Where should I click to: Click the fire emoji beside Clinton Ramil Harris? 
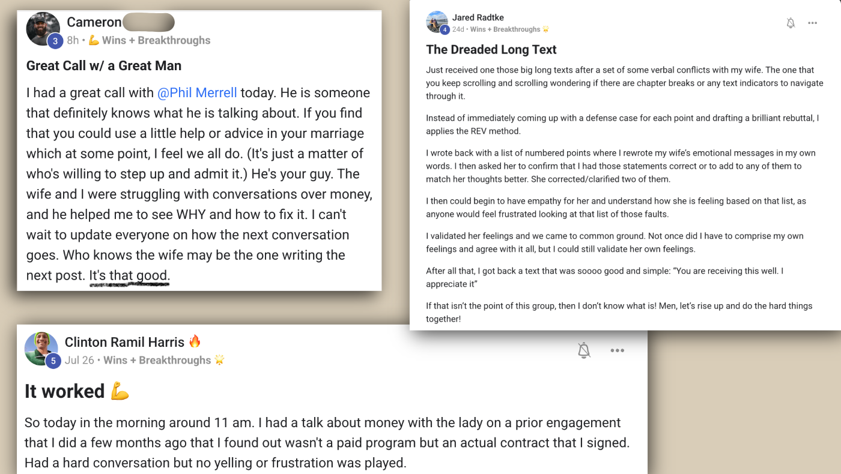coord(195,342)
